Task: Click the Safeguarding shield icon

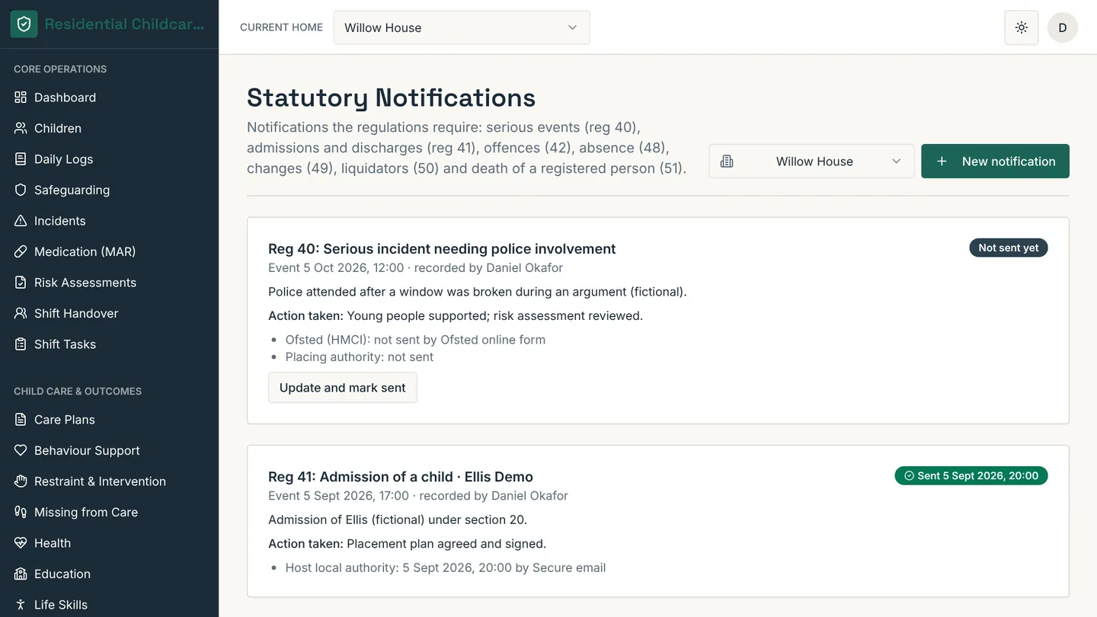Action: click(x=21, y=190)
